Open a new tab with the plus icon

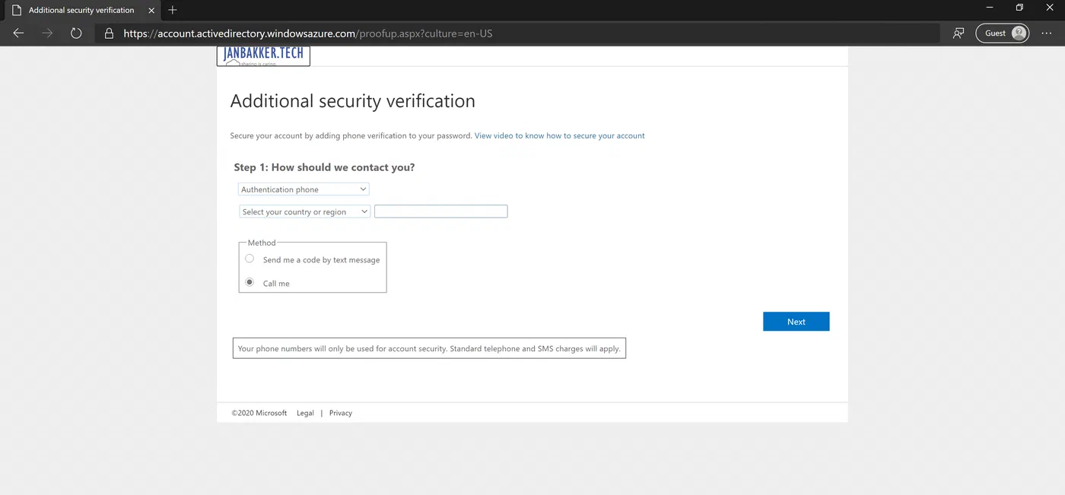click(173, 10)
